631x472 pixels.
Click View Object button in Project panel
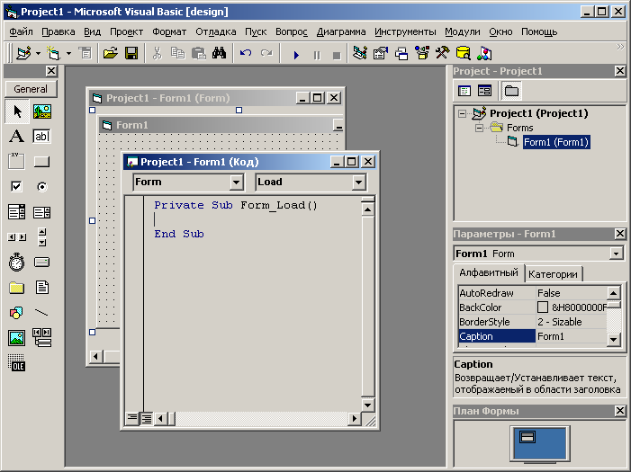click(x=484, y=91)
